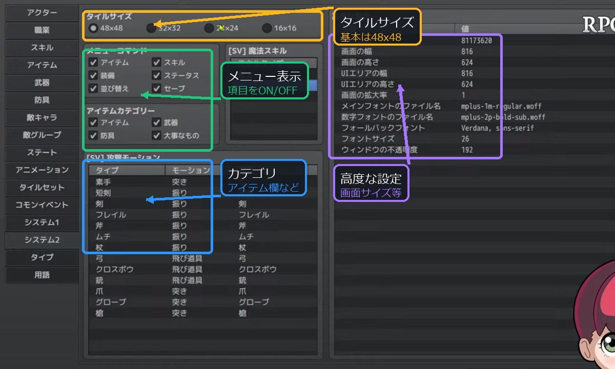Select フレイル in the タイプ column
Screen dimensions: 615x369
(x=111, y=215)
